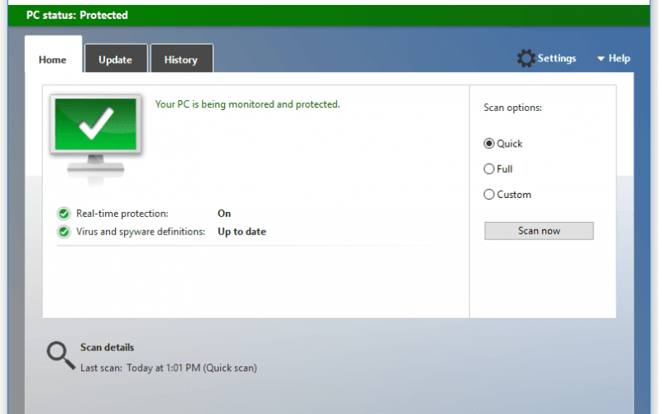The width and height of the screenshot is (662, 414).
Task: Click the 'Virus and spyware definitions:' label
Action: (141, 232)
